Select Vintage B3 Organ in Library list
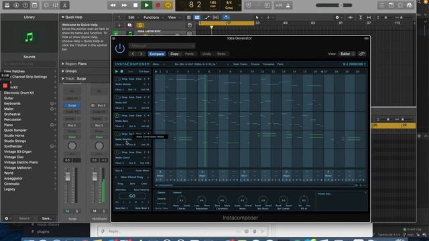This screenshot has width=429, height=241. (x=17, y=152)
